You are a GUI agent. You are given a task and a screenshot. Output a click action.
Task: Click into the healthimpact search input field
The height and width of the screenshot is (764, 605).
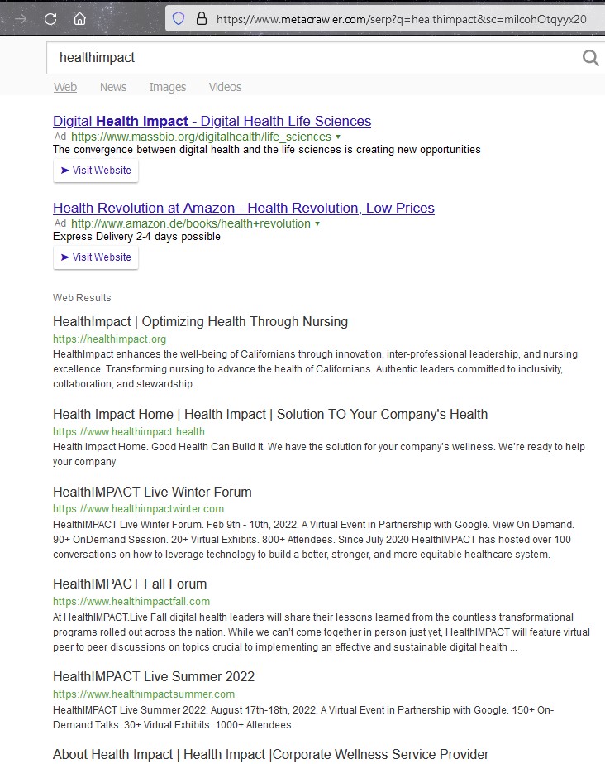point(314,58)
